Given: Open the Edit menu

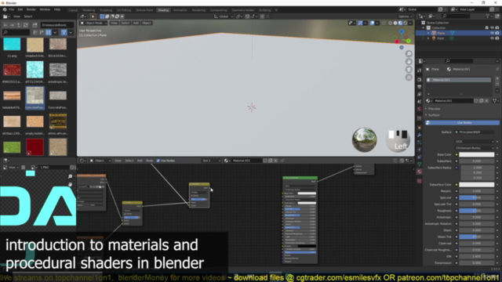Looking at the screenshot, I should 20,9.
